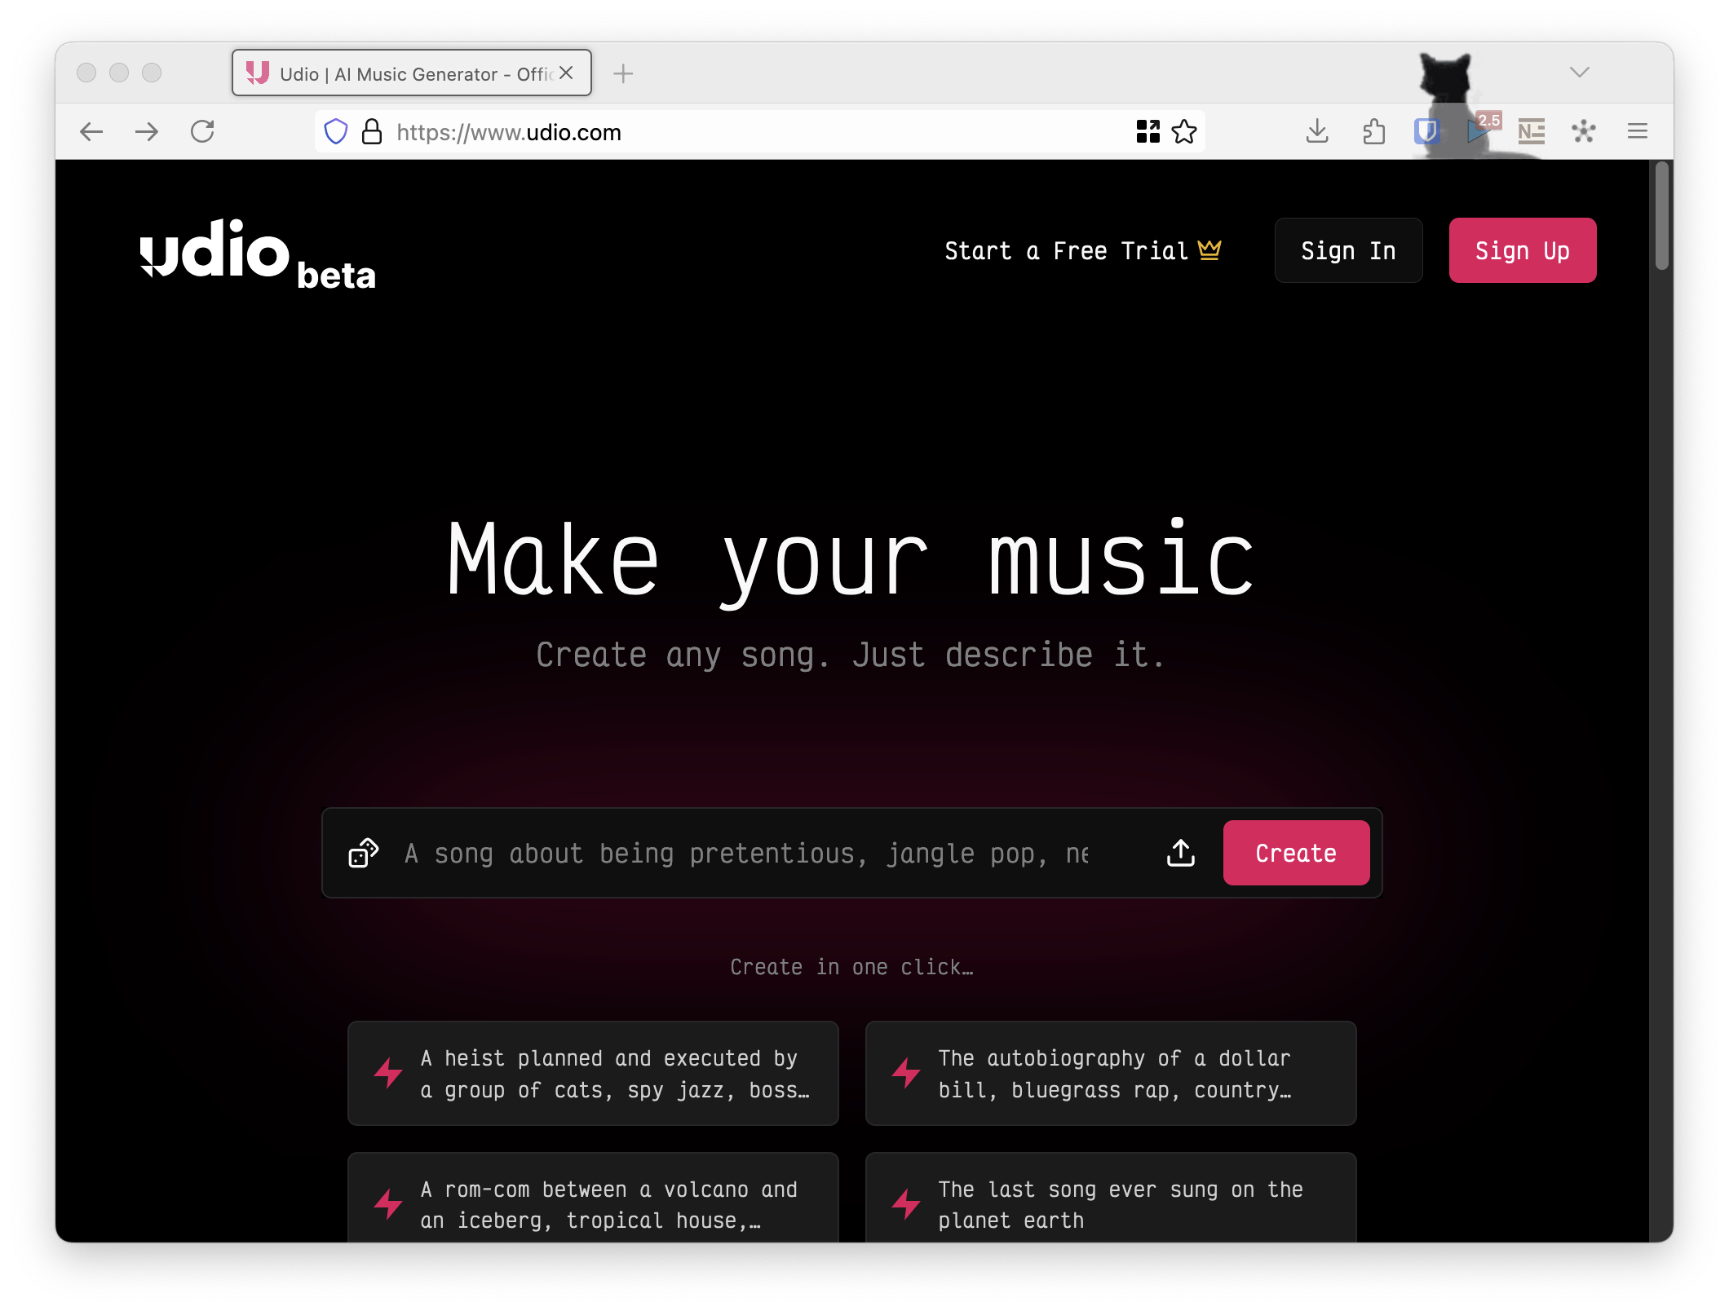This screenshot has width=1729, height=1311.
Task: Reload the page
Action: (202, 131)
